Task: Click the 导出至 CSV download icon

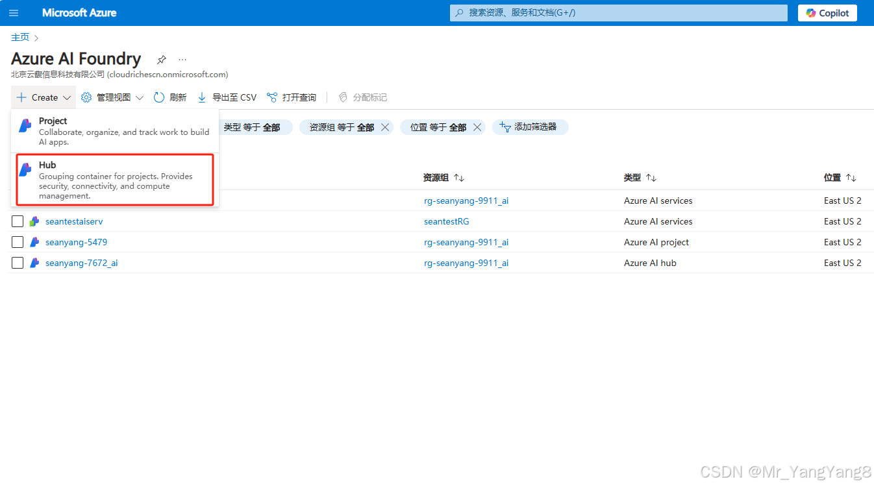Action: pyautogui.click(x=202, y=97)
